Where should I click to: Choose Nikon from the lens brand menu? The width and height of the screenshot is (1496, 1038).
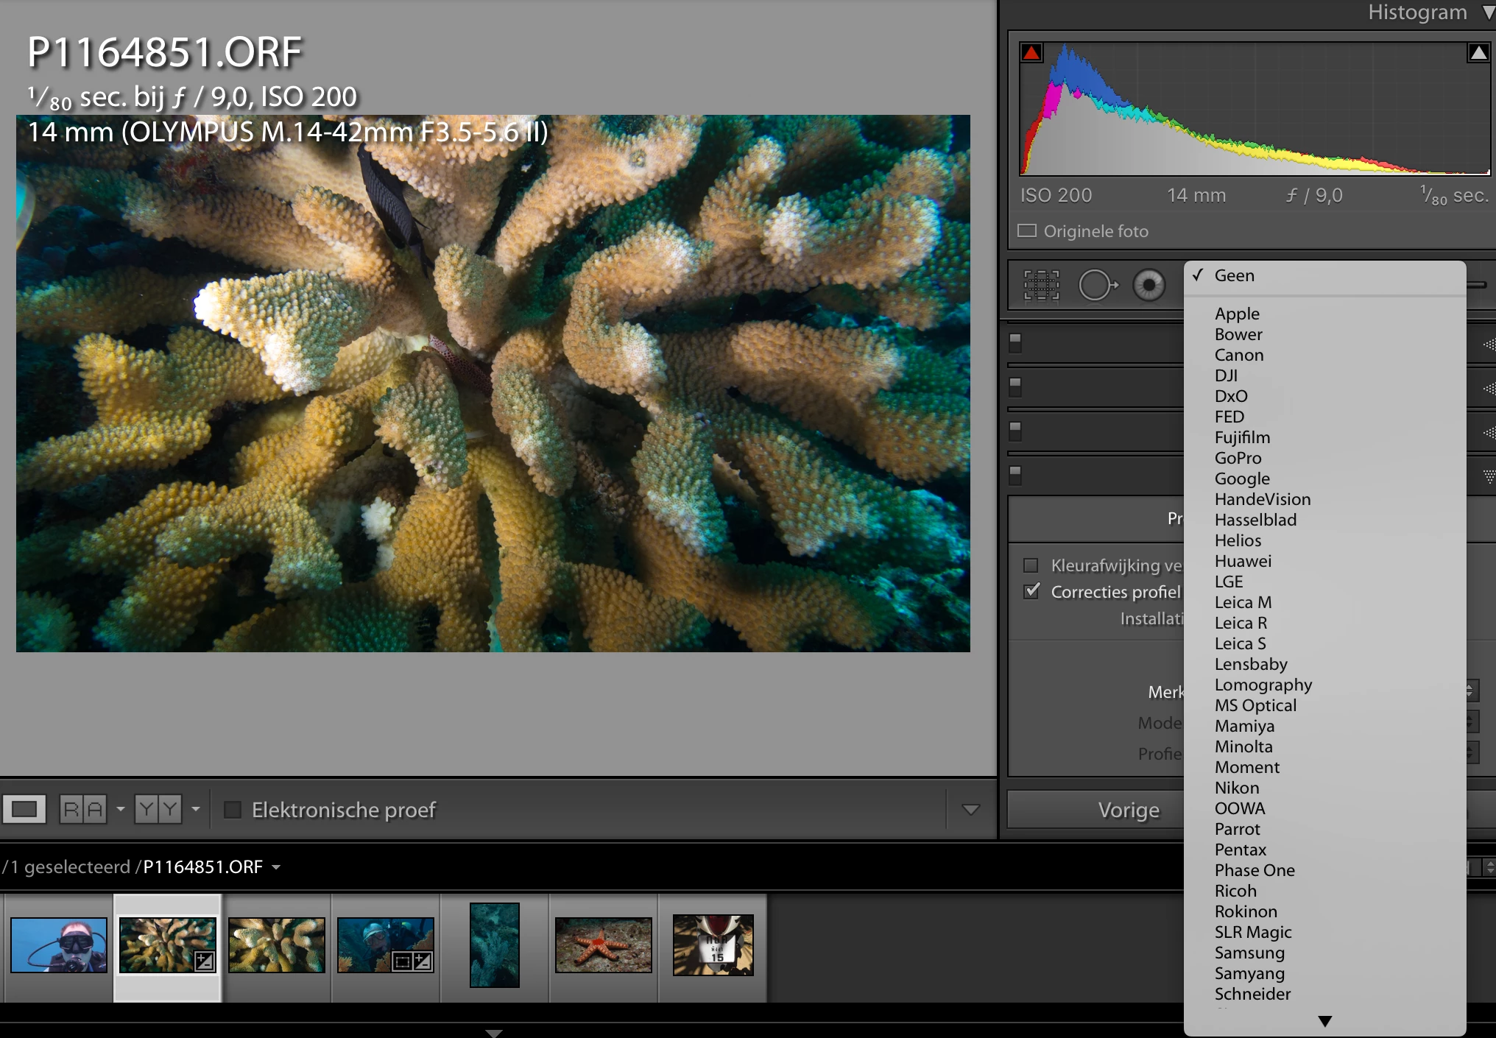[x=1237, y=788]
